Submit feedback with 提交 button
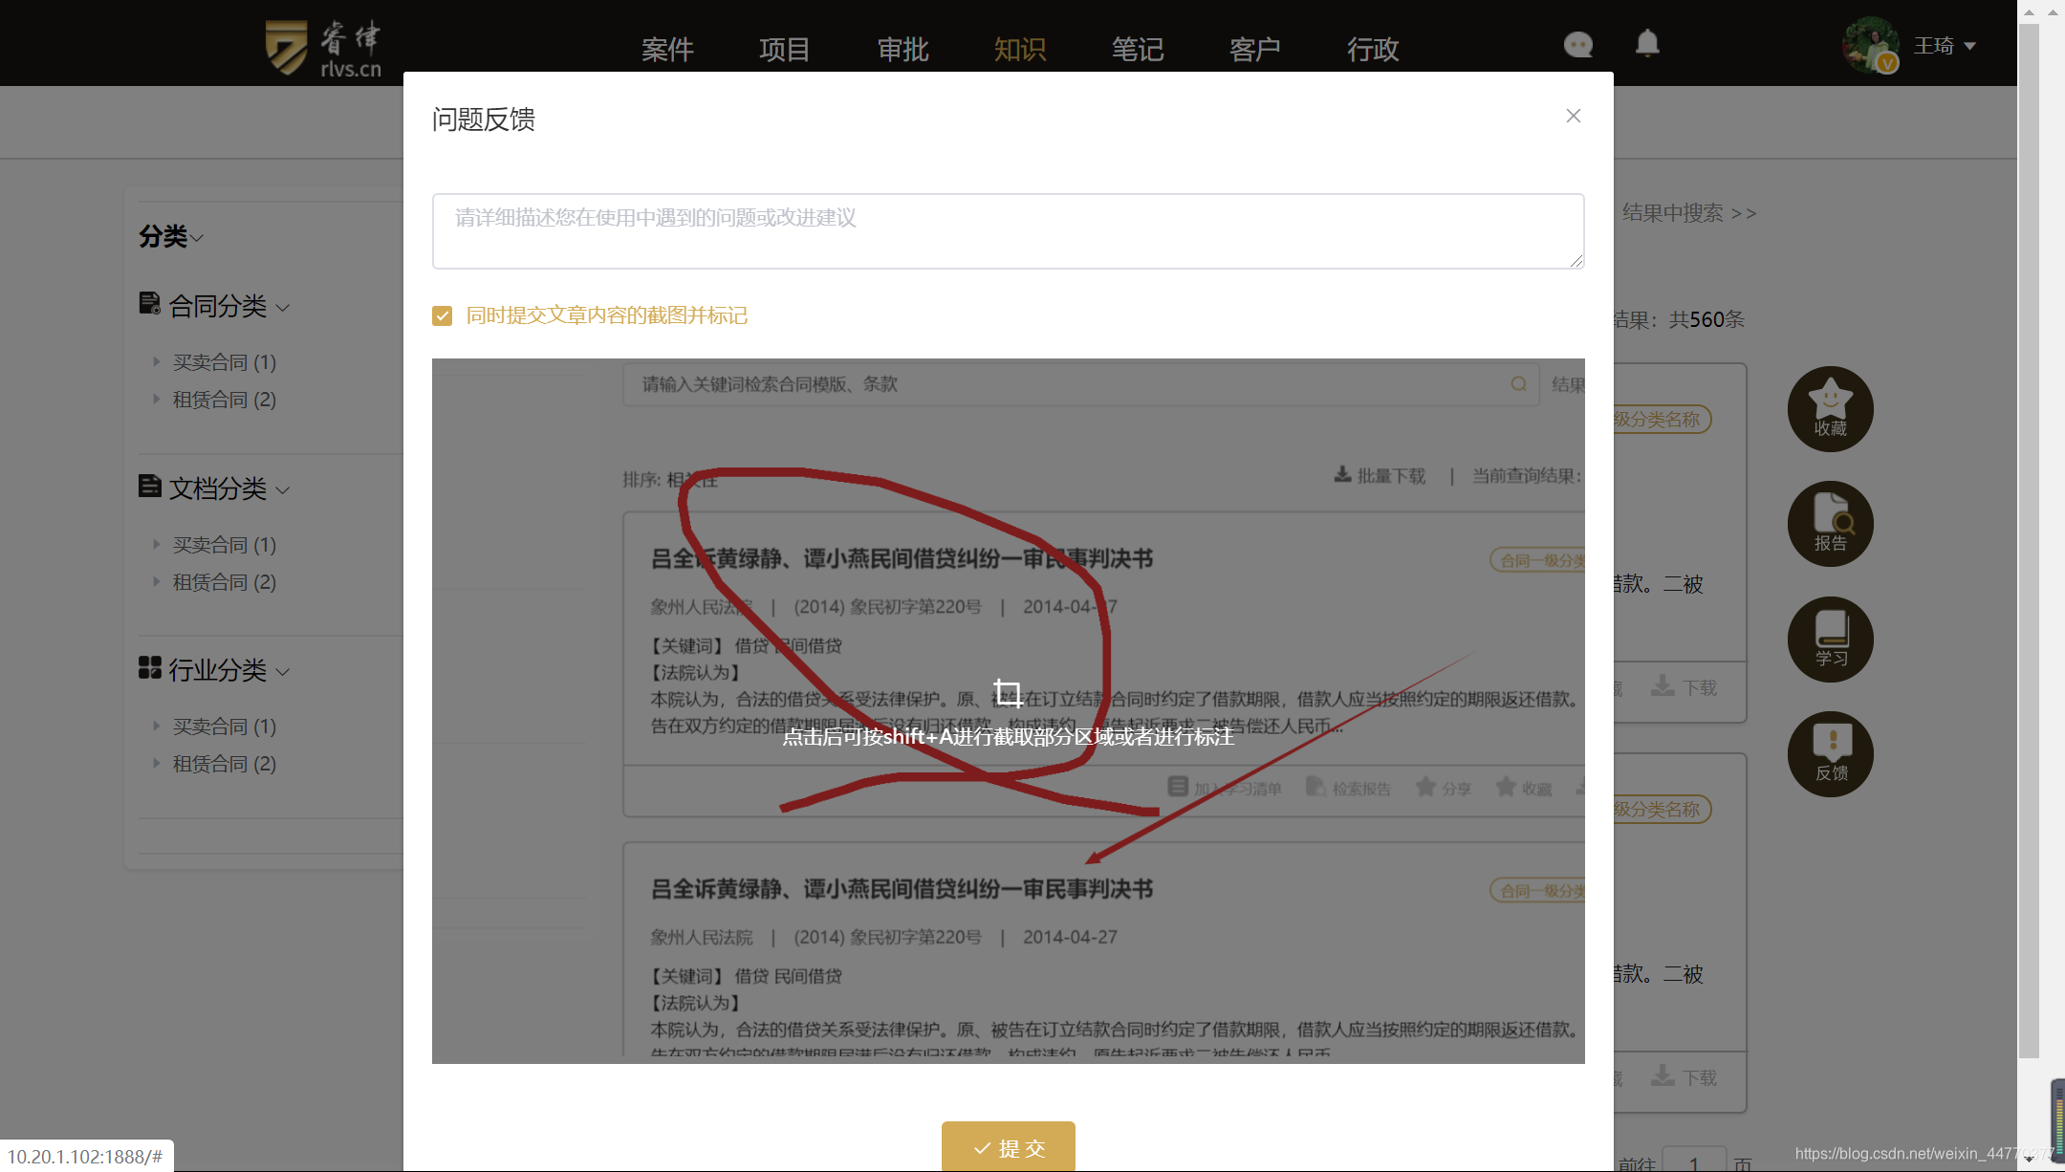 point(1009,1145)
